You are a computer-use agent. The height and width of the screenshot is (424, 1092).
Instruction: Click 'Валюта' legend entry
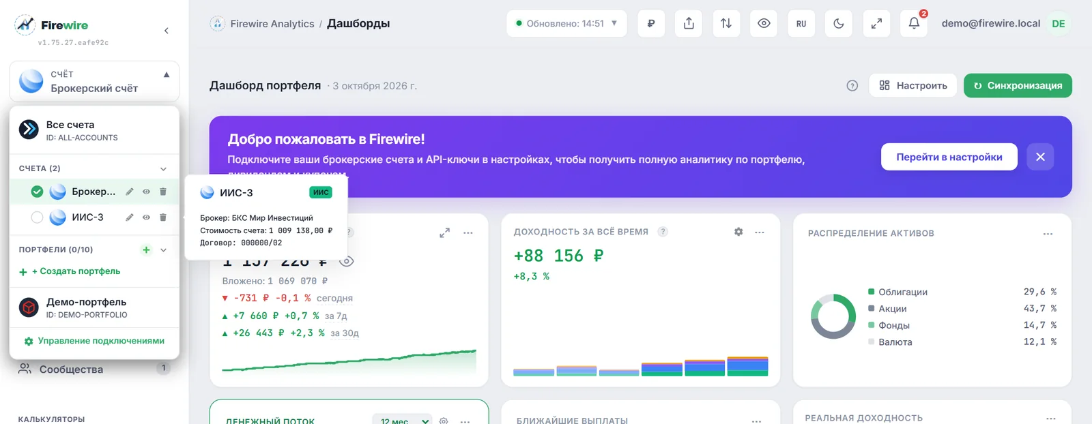pyautogui.click(x=895, y=342)
